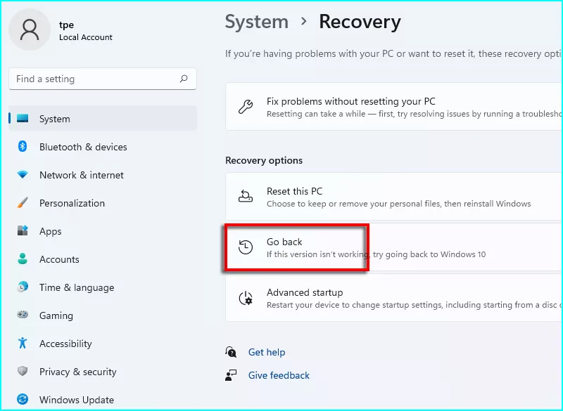Screen dimensions: 563x411
Task: Click the "Recovery" page title
Action: 360,22
